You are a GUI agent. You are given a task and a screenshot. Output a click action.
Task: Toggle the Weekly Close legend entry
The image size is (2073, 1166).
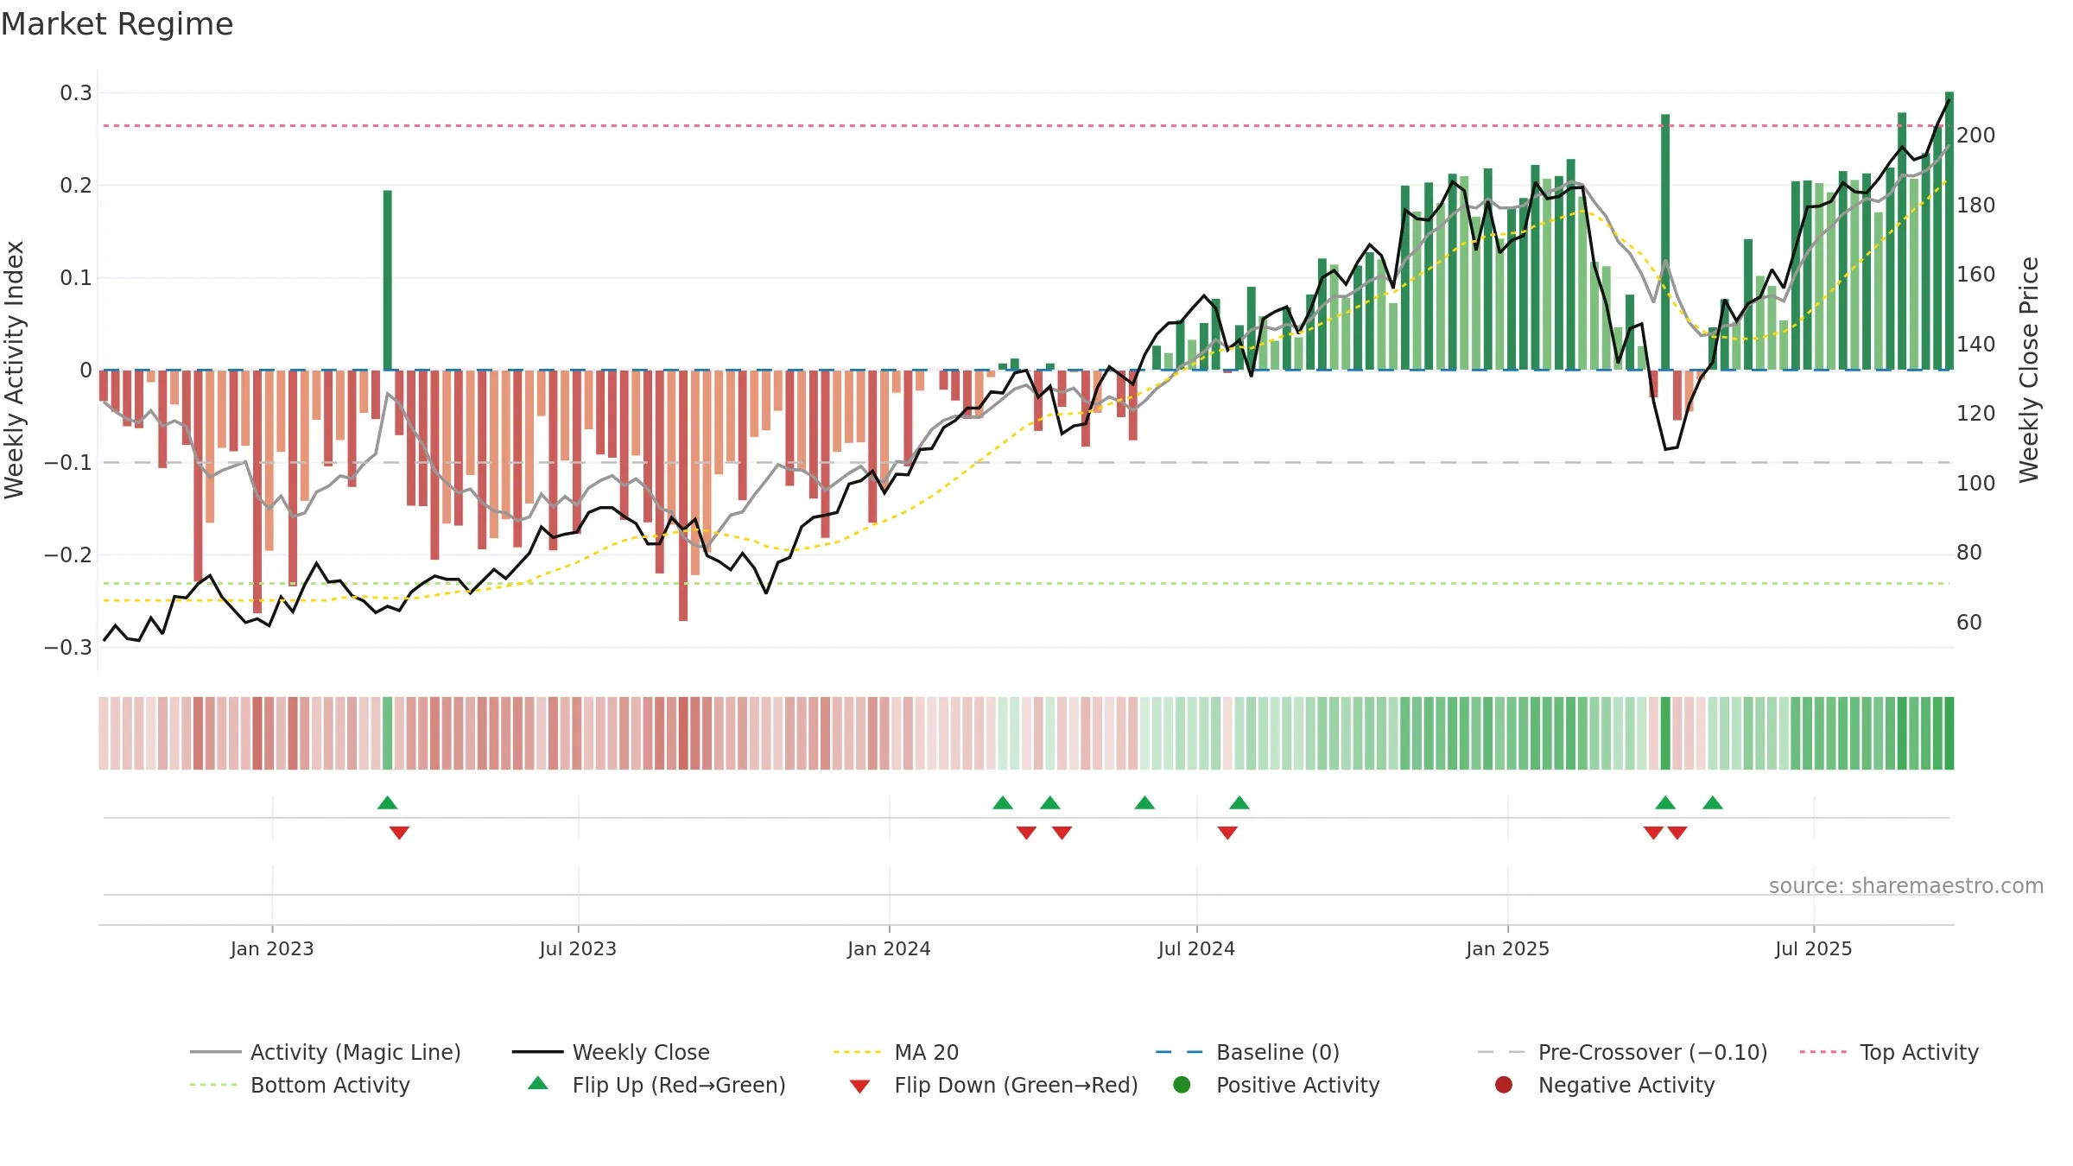tap(611, 1052)
